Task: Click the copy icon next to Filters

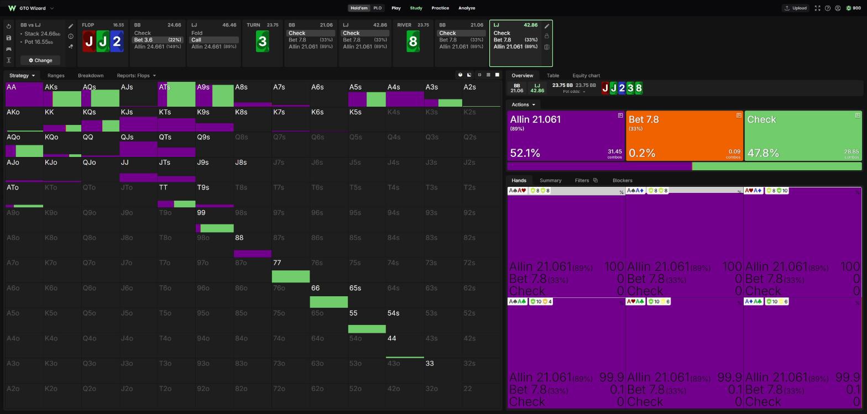Action: click(x=595, y=180)
